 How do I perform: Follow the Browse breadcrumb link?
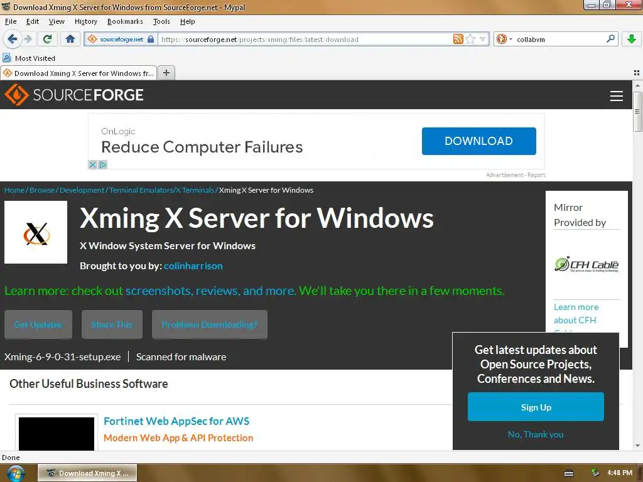coord(42,190)
